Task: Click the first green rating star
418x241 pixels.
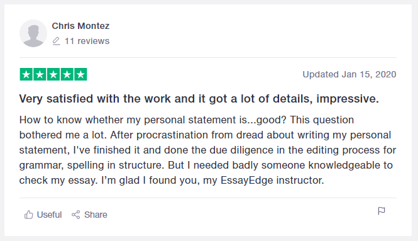Action: point(26,74)
